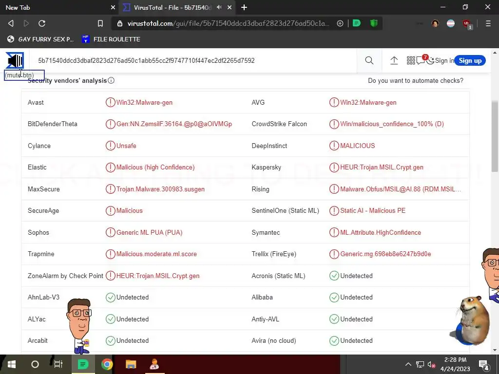Open Task View on the taskbar
Viewport: 499px width, 374px height.
pos(58,364)
